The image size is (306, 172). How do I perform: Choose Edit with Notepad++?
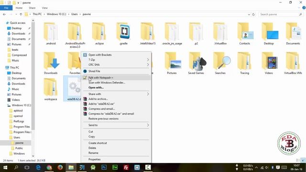tap(116, 77)
